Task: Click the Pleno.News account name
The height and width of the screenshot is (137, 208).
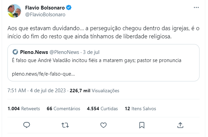Action: pos(34,52)
